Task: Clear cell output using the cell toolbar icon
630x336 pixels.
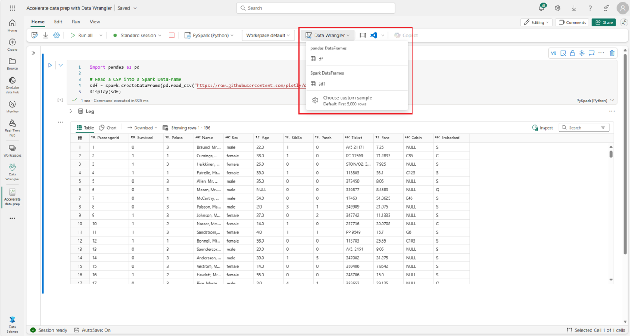Action: [563, 53]
